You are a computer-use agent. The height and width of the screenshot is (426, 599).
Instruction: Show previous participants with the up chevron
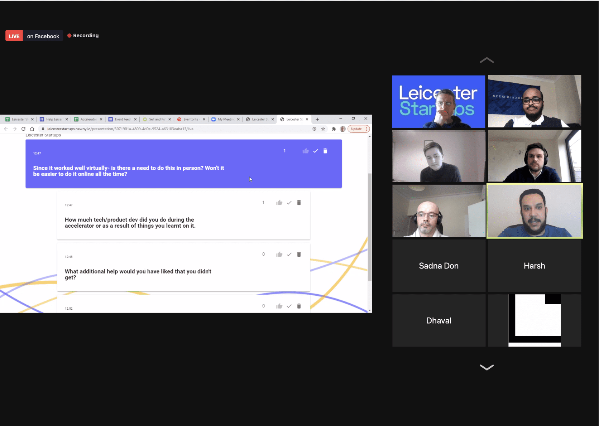[x=487, y=60]
